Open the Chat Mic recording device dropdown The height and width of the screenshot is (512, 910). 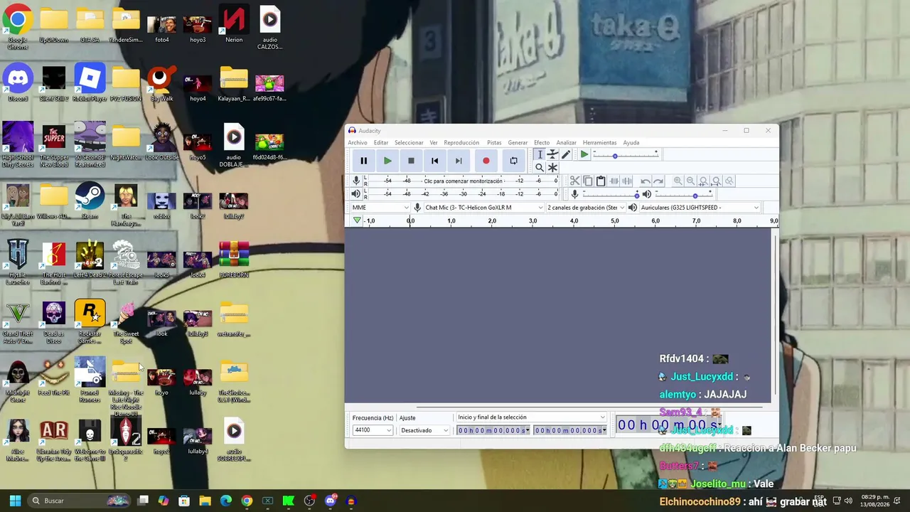[x=484, y=208]
